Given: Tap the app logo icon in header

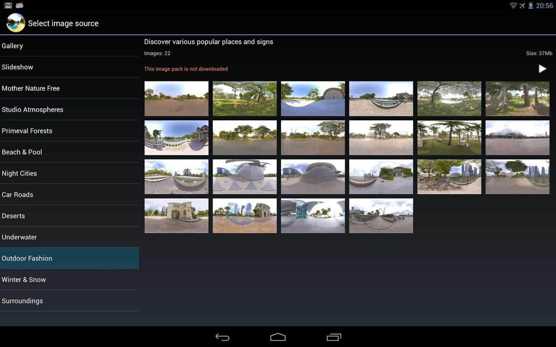Looking at the screenshot, I should [16, 23].
